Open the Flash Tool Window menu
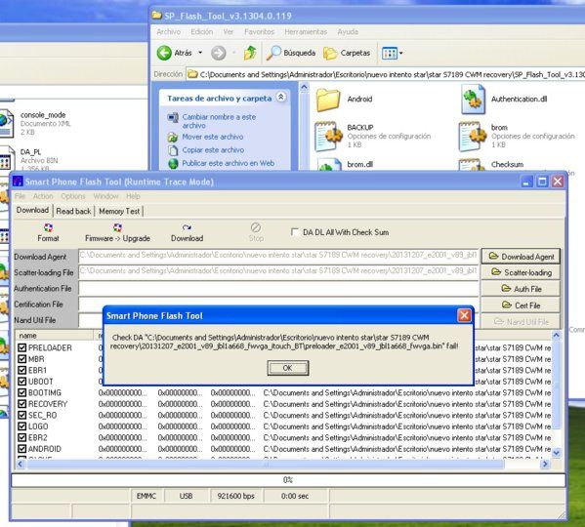 105,196
